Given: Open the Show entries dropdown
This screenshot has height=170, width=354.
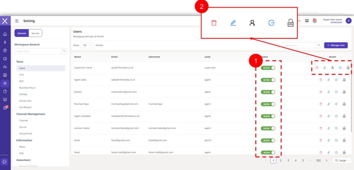Looking at the screenshot, I should (87, 45).
